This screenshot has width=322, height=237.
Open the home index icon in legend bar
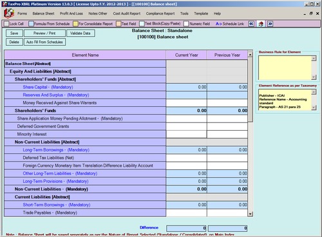click(x=261, y=24)
